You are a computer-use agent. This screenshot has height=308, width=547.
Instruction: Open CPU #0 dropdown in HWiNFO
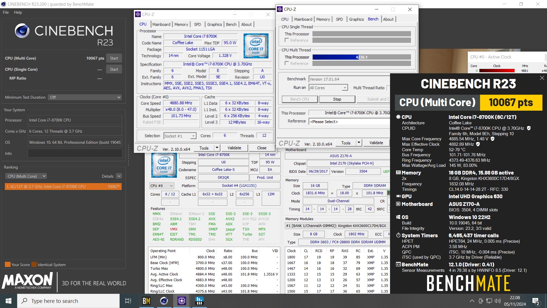coord(162,186)
